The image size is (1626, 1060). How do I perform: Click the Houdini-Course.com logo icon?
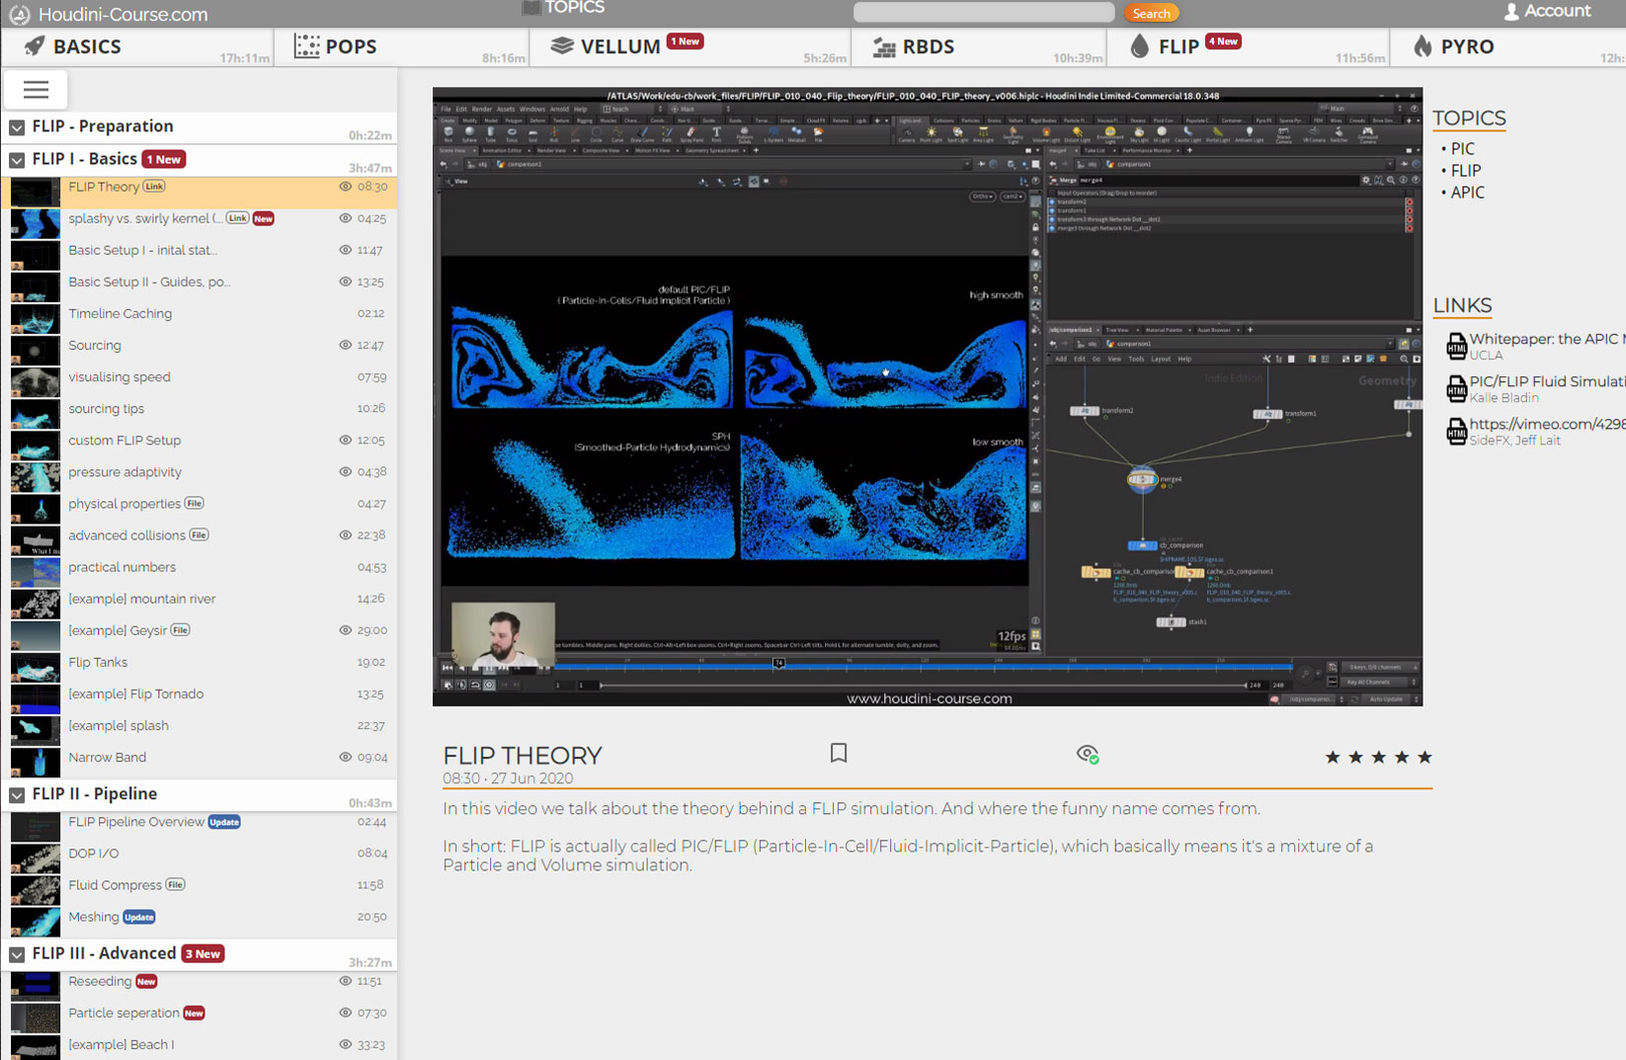tap(19, 15)
